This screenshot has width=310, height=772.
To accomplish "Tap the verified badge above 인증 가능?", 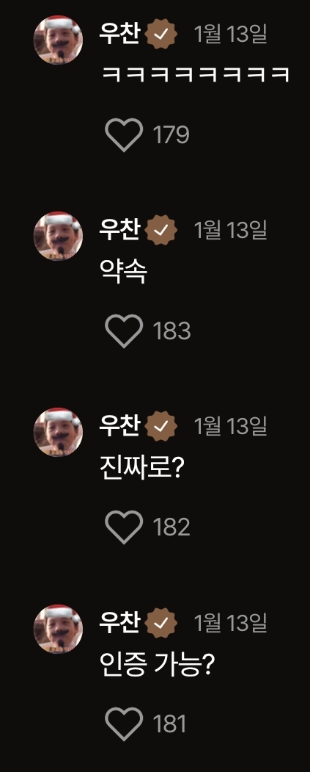I will (x=162, y=623).
